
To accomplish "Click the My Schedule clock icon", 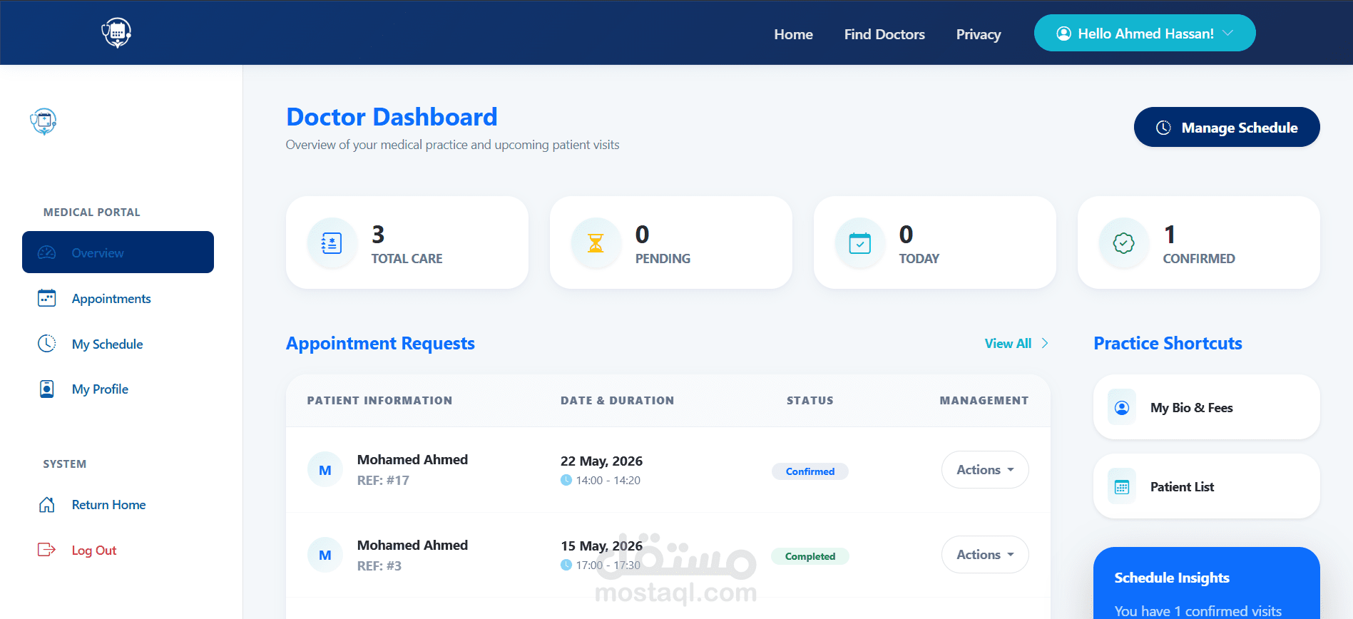I will point(46,344).
